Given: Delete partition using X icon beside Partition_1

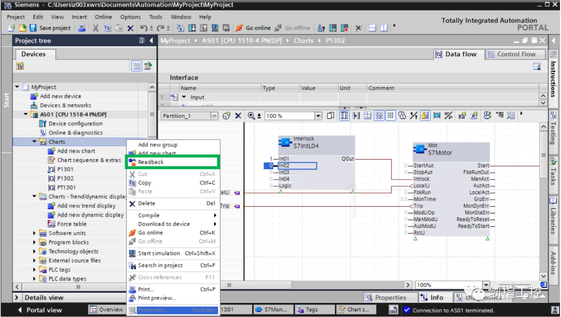Looking at the screenshot, I should tap(238, 116).
